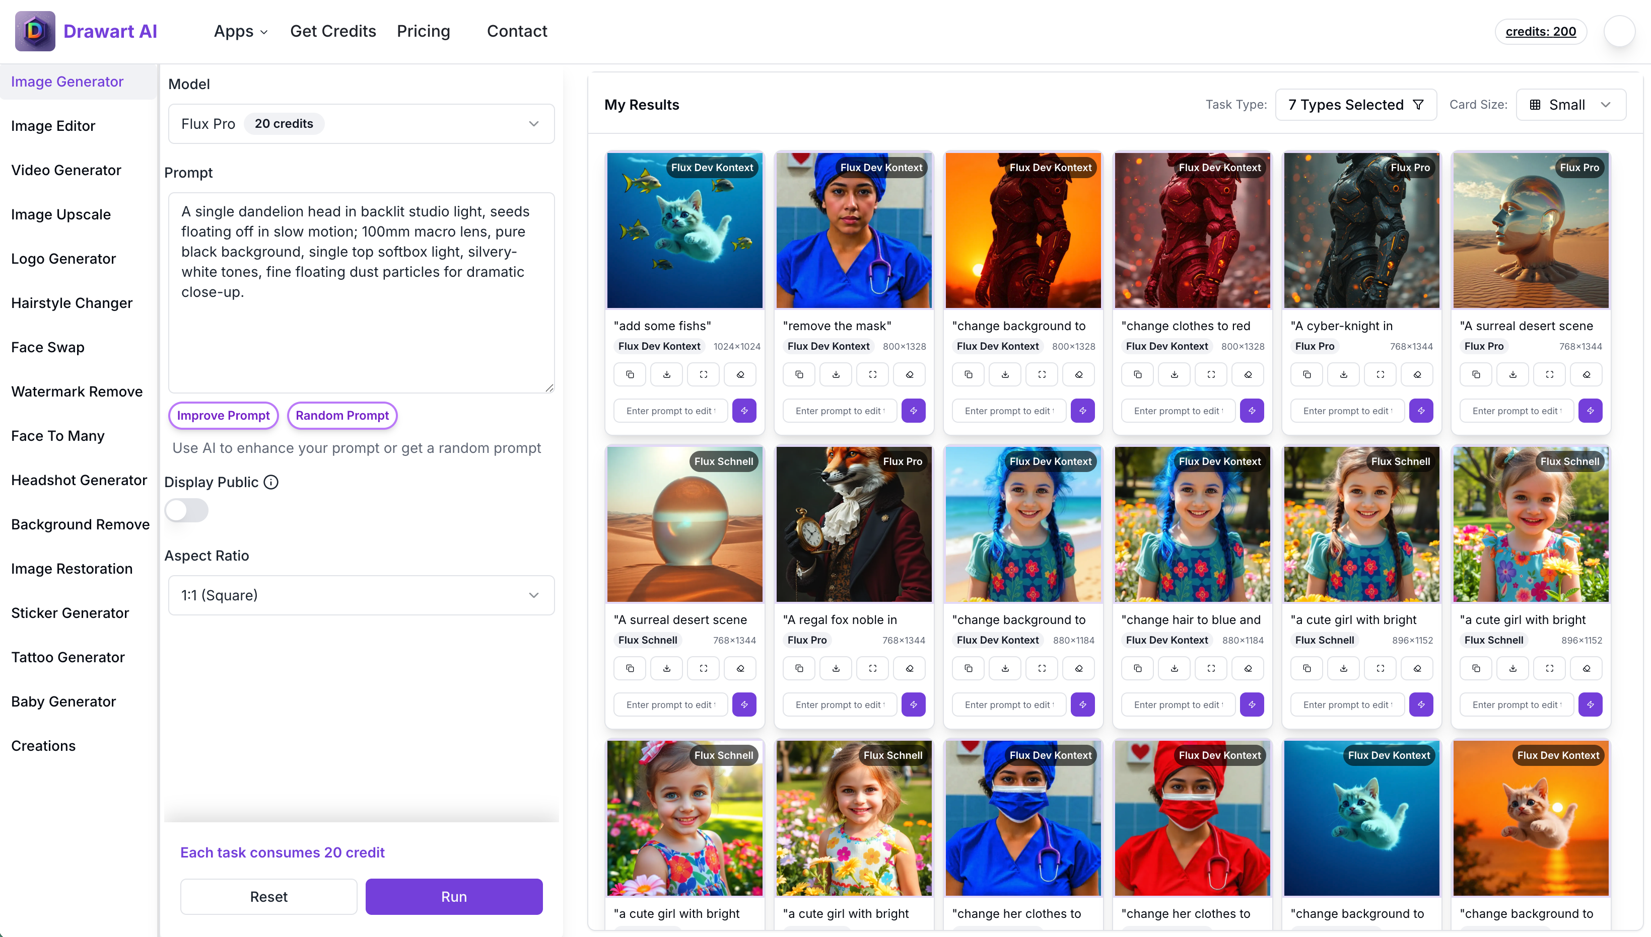Select Face Swap in sidebar
The width and height of the screenshot is (1651, 937).
coord(48,348)
